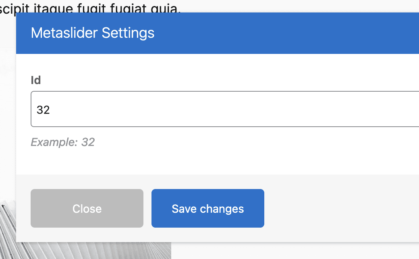Focus the Id input field
Screen dimensions: 419x259
201,109
